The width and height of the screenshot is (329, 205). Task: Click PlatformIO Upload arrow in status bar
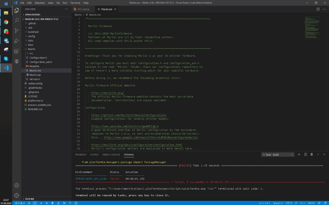click(x=41, y=203)
